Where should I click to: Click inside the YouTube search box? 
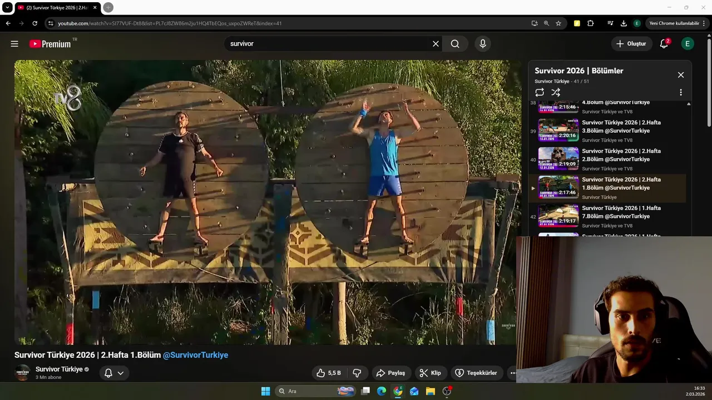click(x=328, y=44)
